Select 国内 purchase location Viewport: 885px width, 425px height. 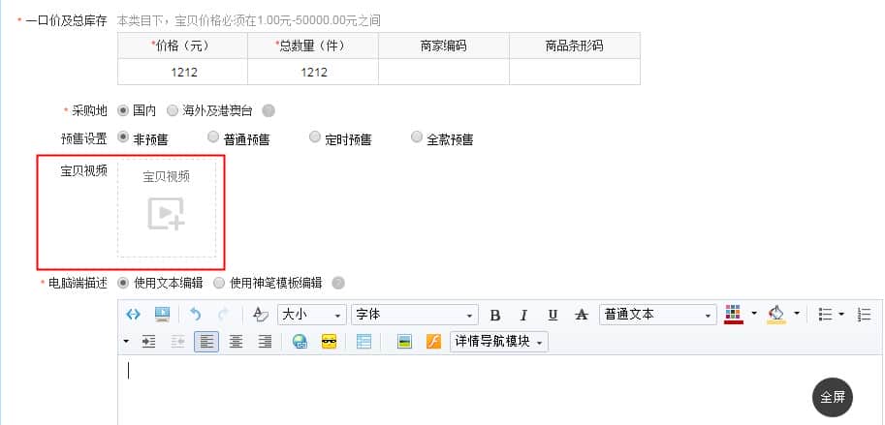point(122,110)
